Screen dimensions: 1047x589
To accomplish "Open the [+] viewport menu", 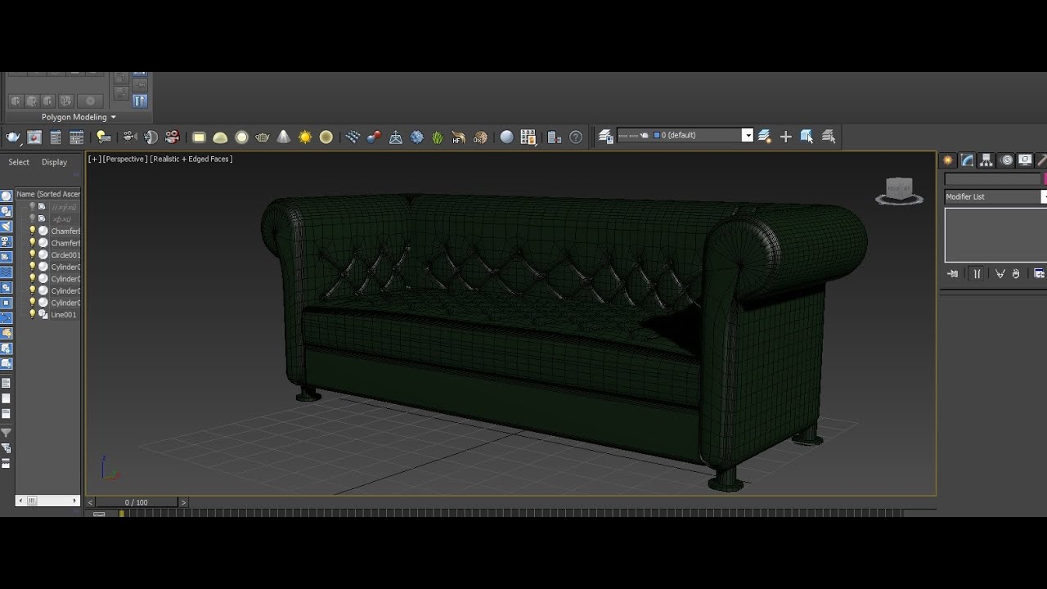I will coord(95,159).
